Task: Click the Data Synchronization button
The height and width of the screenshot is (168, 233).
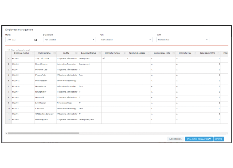Action: click(197, 139)
